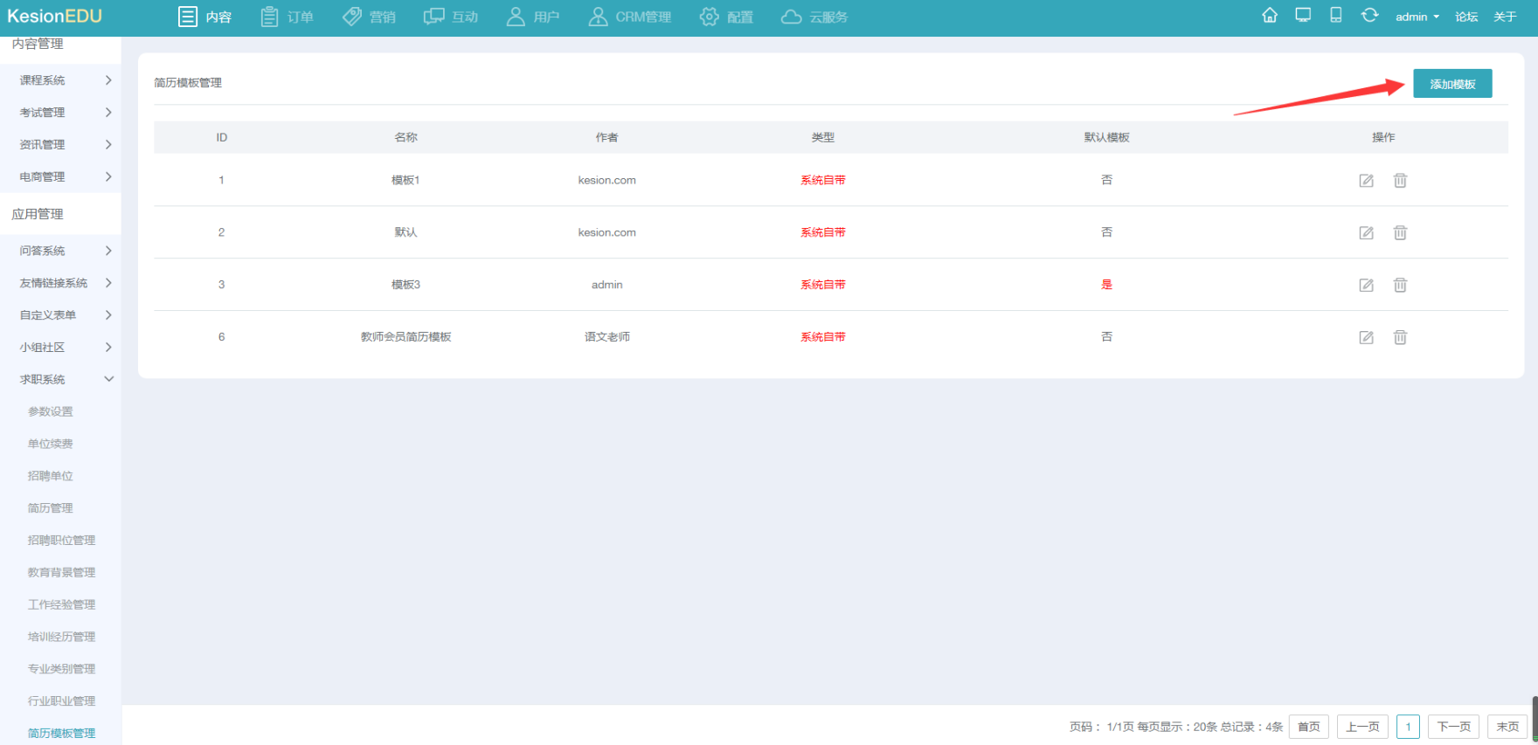Click the 语文老师 author cell

607,337
